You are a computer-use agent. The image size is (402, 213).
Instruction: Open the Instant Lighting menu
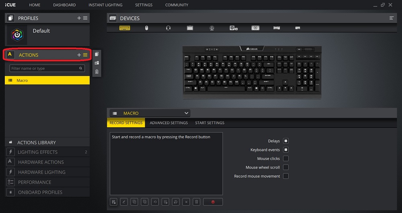[x=105, y=5]
